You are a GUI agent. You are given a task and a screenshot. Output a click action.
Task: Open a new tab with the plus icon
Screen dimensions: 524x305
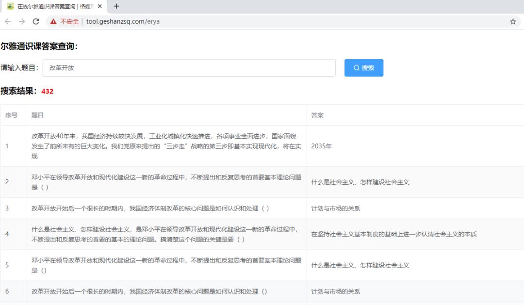[115, 6]
